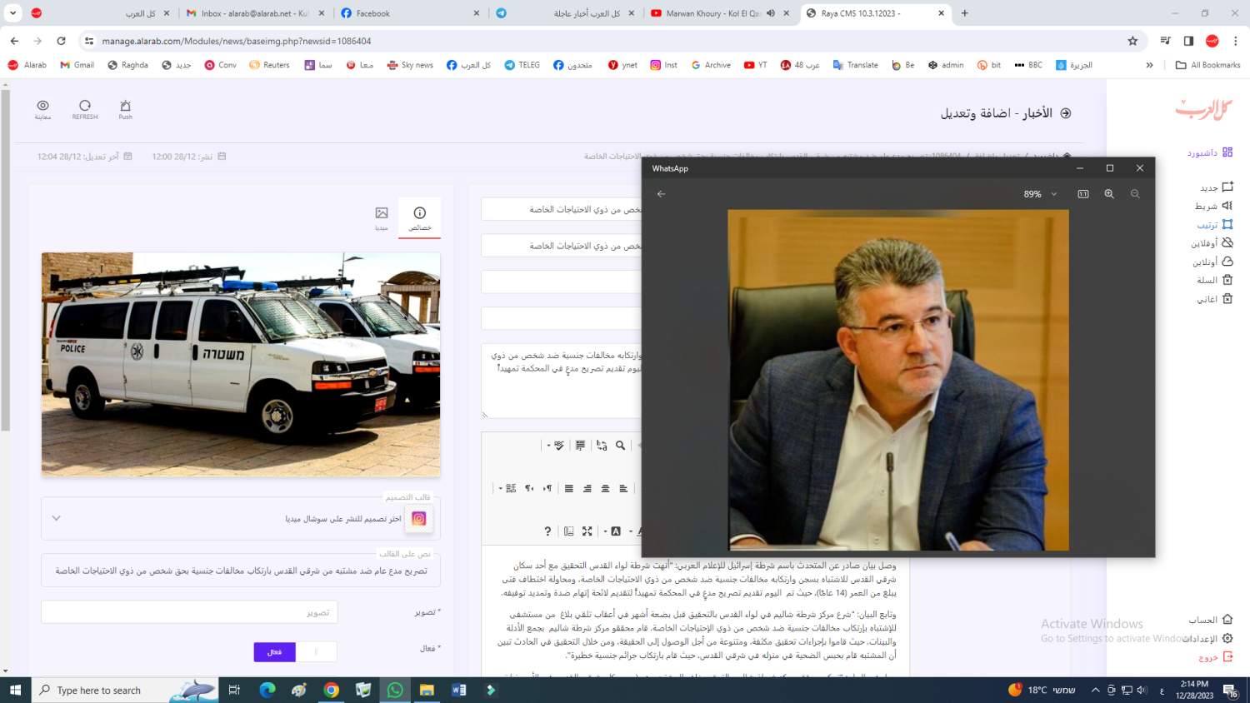Image resolution: width=1250 pixels, height=703 pixels.
Task: Open the Translate bookmark
Action: (855, 65)
